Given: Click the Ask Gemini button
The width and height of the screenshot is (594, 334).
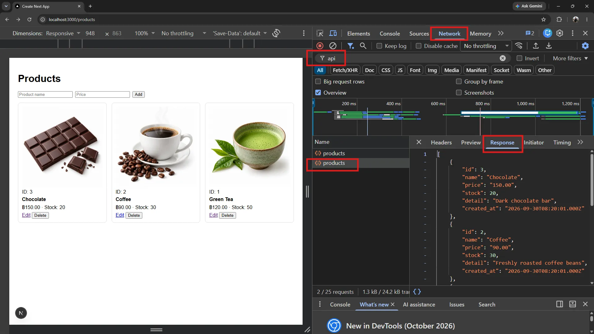Looking at the screenshot, I should (x=529, y=6).
